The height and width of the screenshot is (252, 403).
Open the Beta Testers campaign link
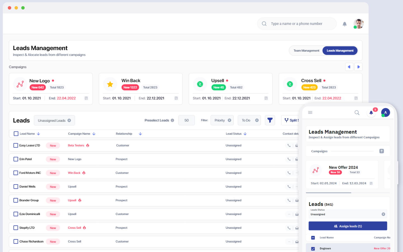[76, 146]
